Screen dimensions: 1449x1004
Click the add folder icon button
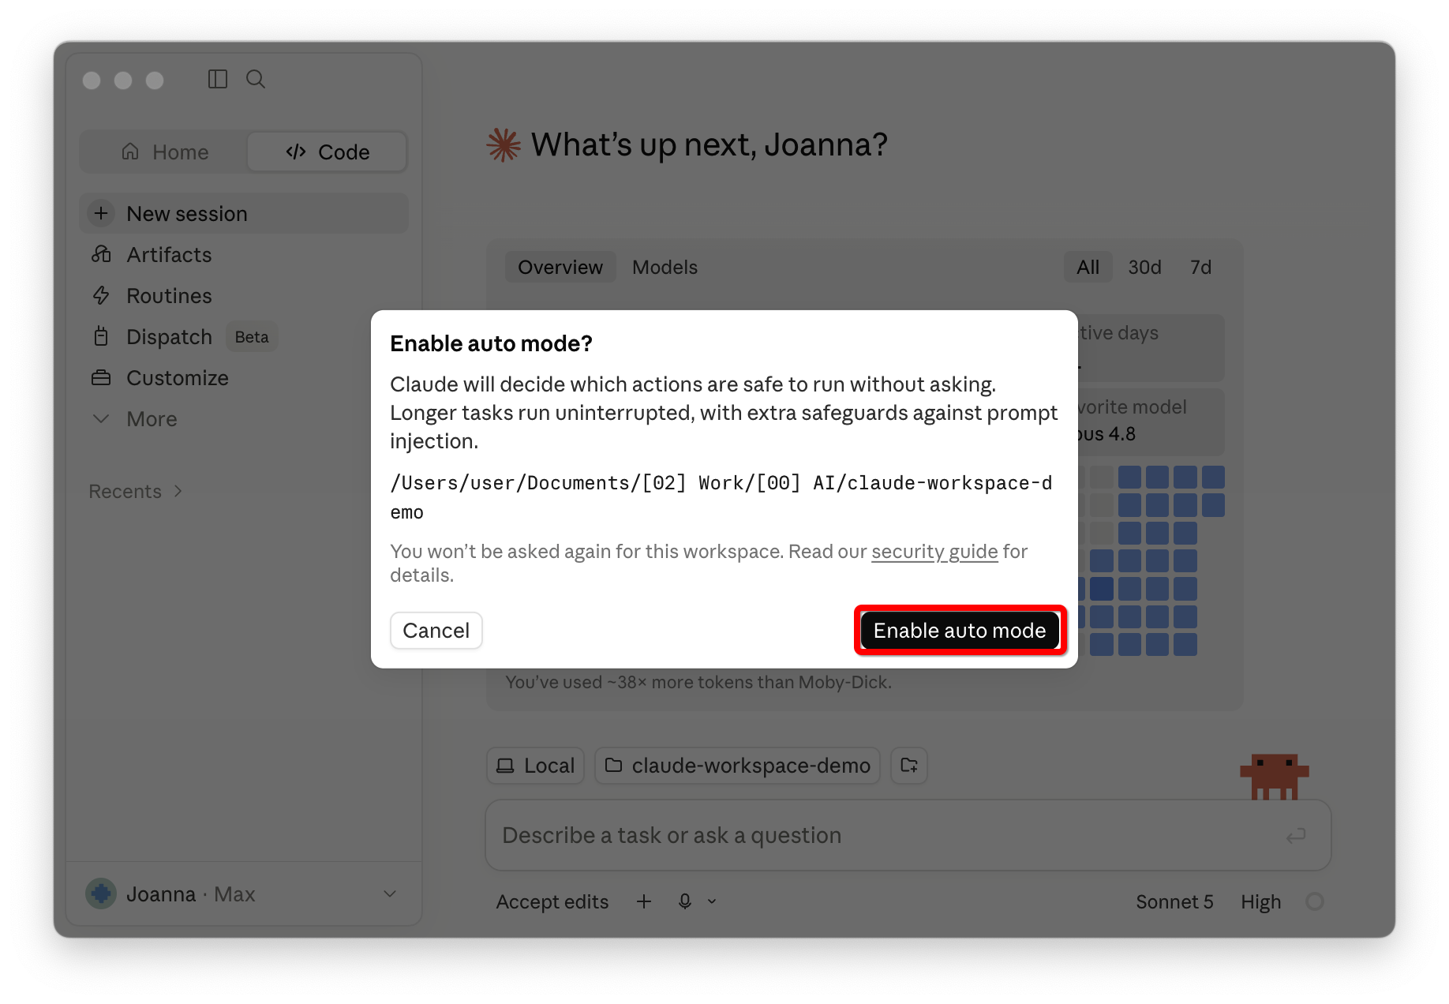click(909, 766)
